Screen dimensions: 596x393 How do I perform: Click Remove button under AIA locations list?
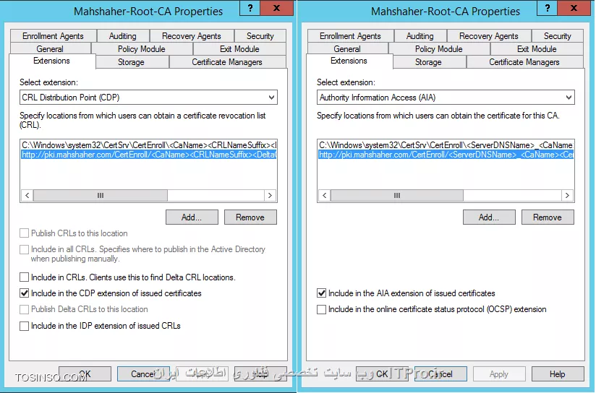(x=548, y=217)
